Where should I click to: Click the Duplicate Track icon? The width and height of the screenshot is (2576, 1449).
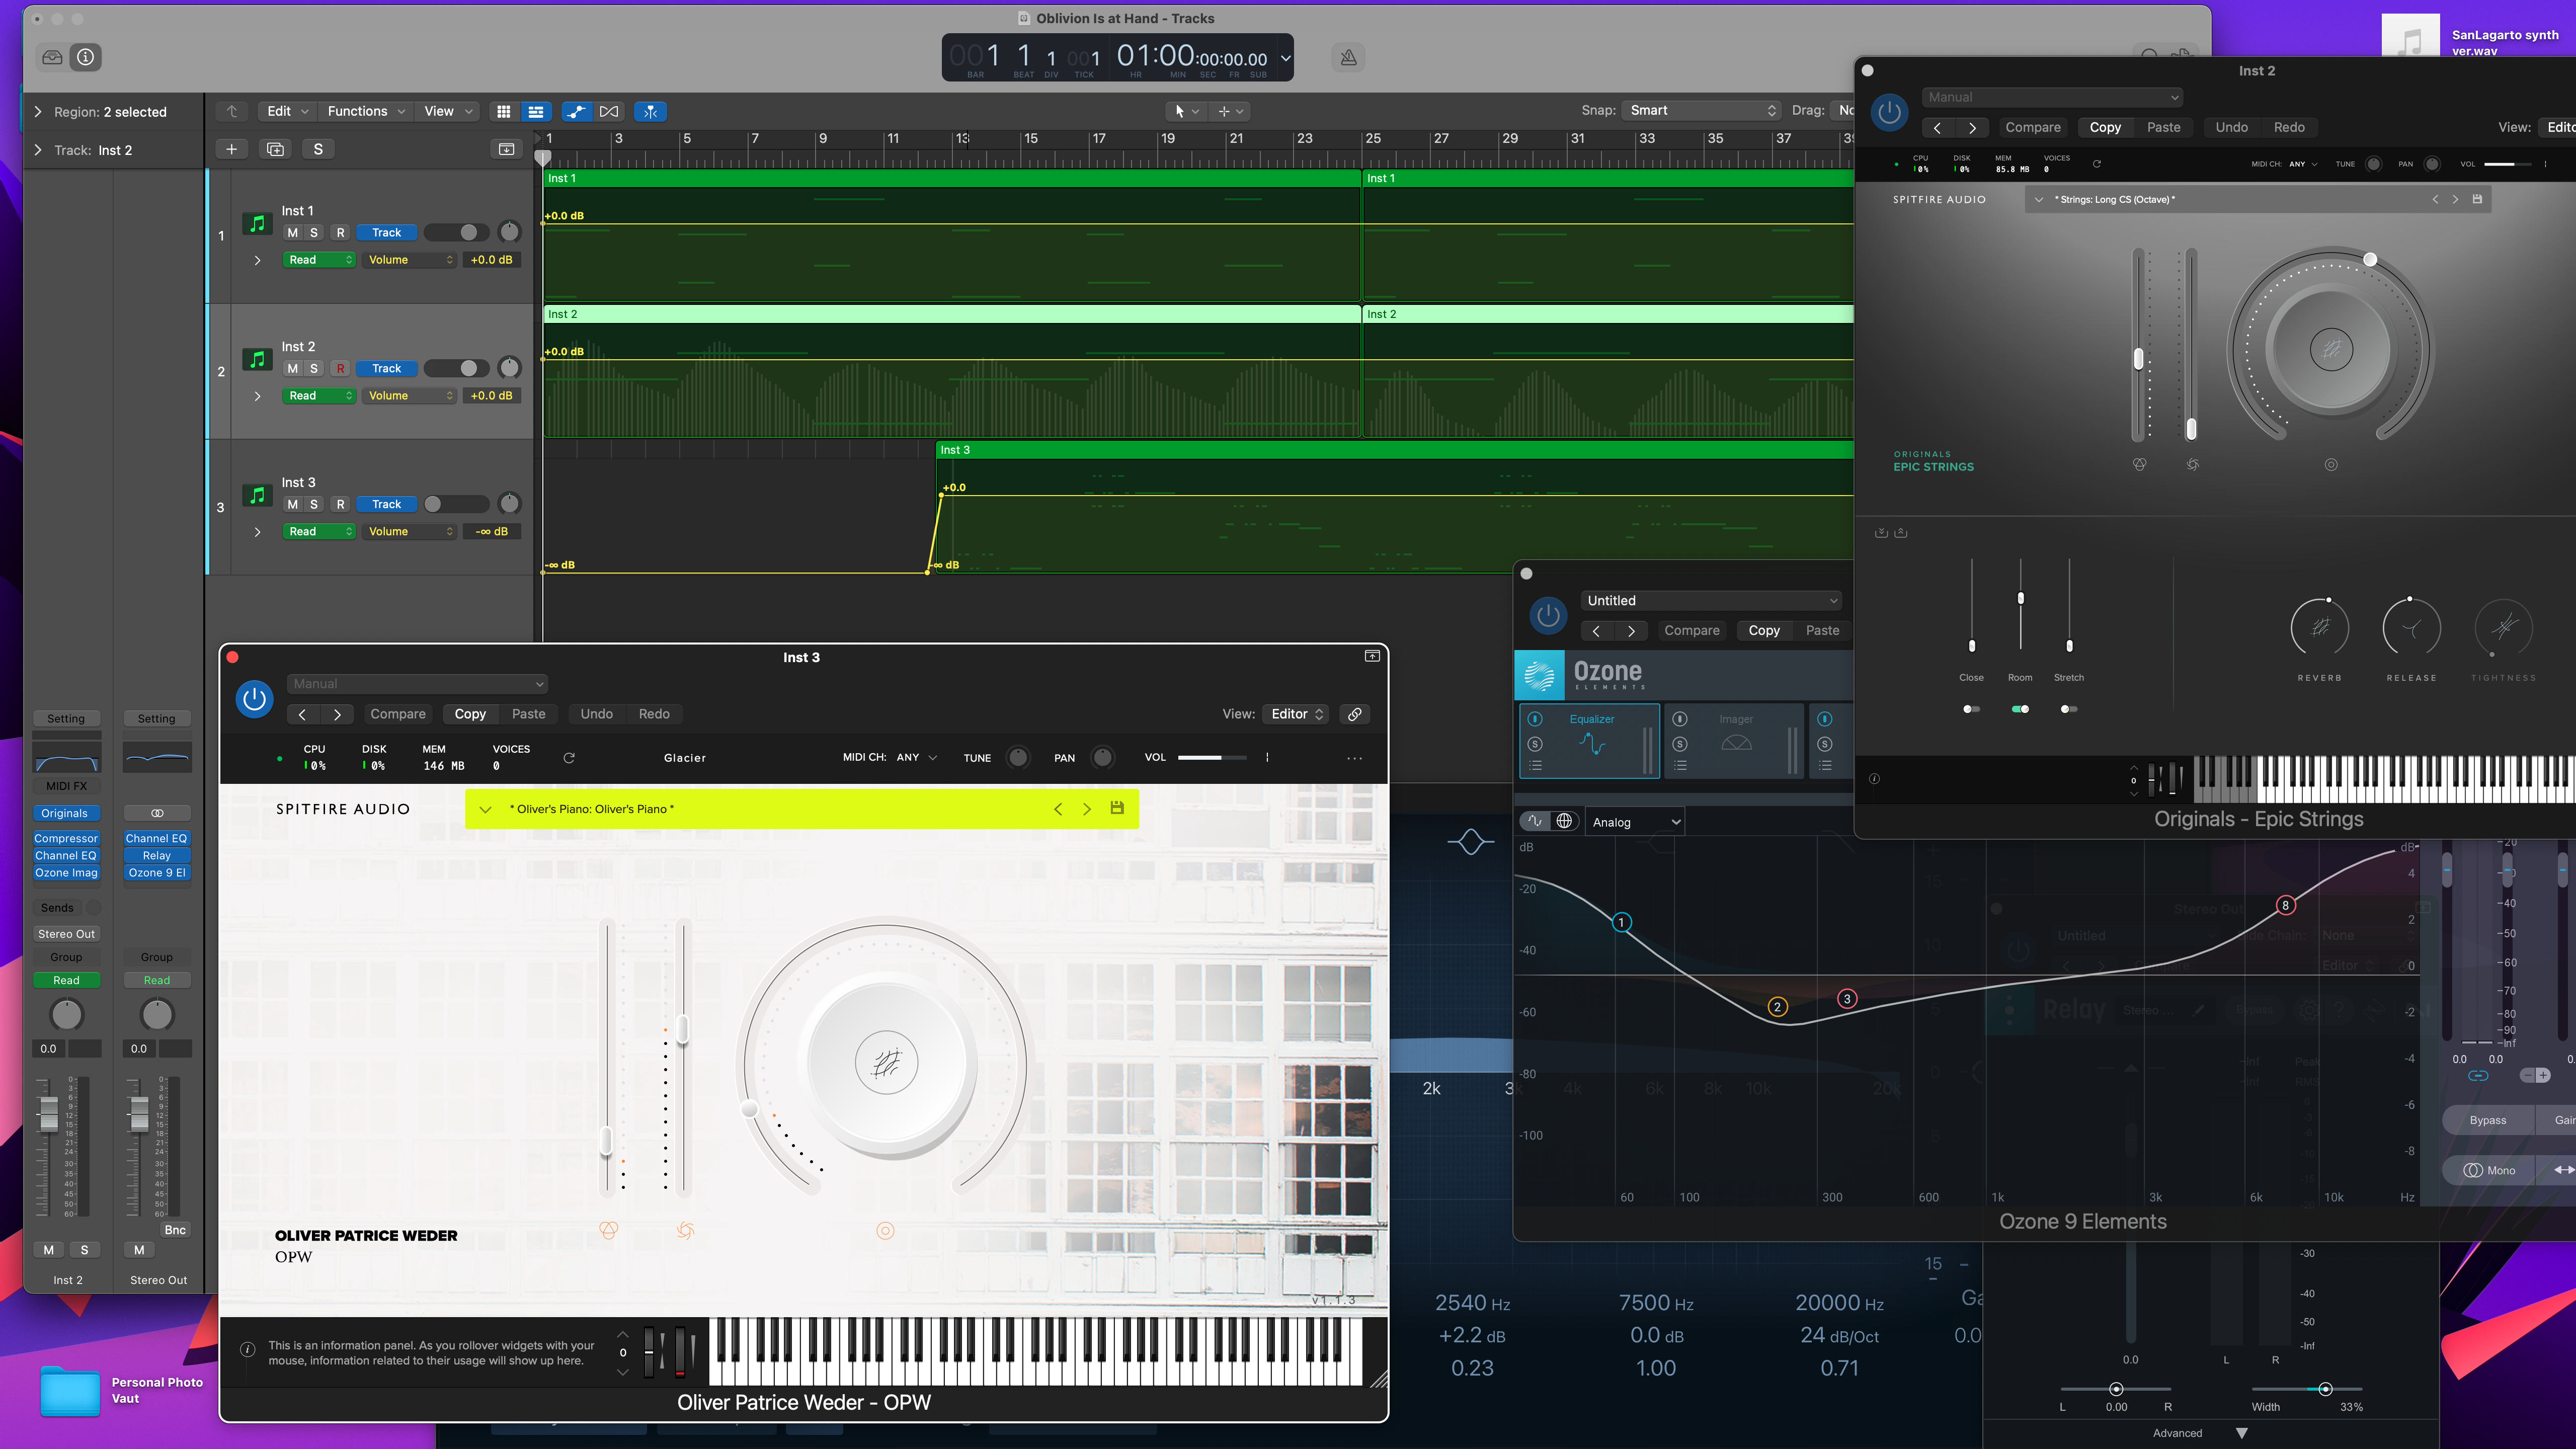point(275,149)
